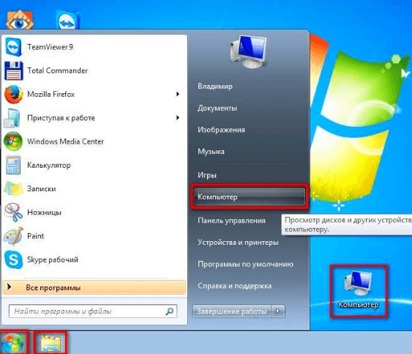The image size is (412, 354).
Task: Open Компьютер in the right pane
Action: tap(249, 197)
